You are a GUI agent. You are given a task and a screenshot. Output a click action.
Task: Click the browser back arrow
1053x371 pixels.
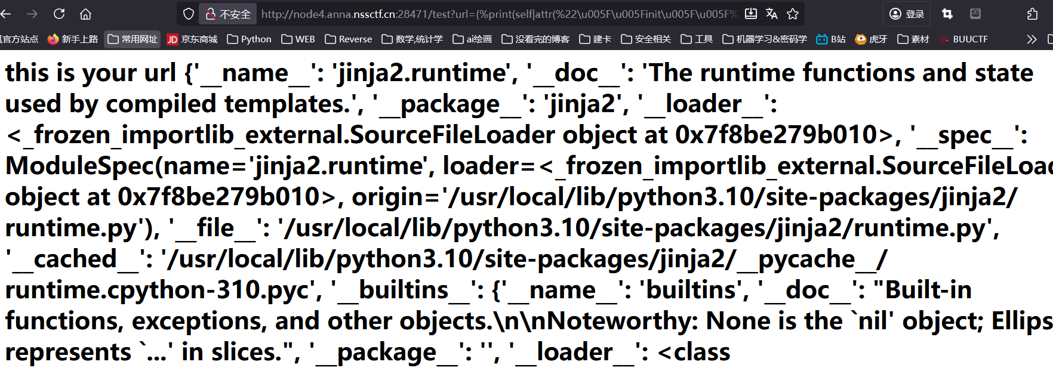click(x=5, y=14)
